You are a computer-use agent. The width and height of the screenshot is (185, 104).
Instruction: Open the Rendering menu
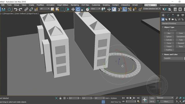click(x=75, y=5)
